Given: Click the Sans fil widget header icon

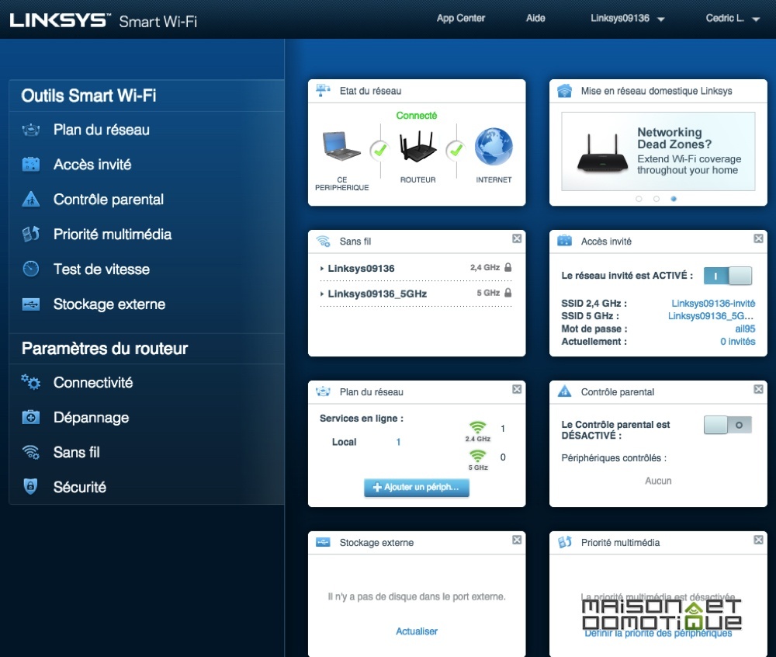Looking at the screenshot, I should pos(323,242).
